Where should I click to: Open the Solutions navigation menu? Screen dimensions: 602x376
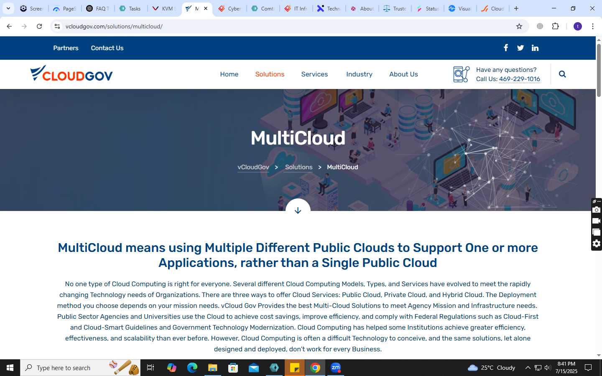click(x=270, y=74)
